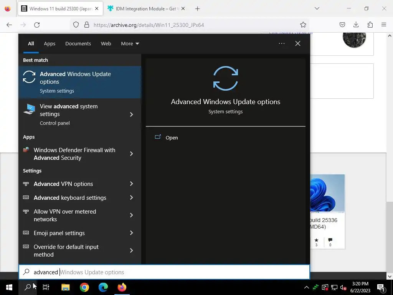Close the Windows search panel
Image resolution: width=393 pixels, height=295 pixels.
(x=298, y=43)
